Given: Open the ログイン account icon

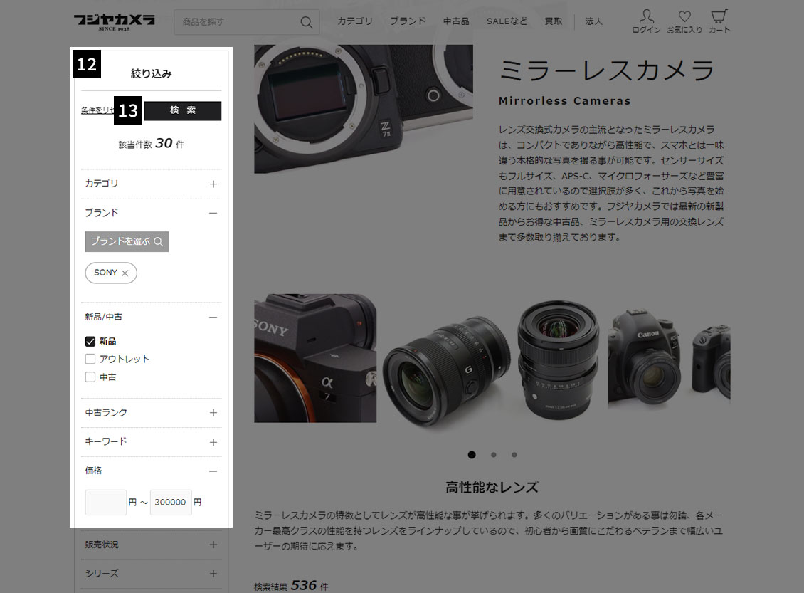Looking at the screenshot, I should point(646,21).
